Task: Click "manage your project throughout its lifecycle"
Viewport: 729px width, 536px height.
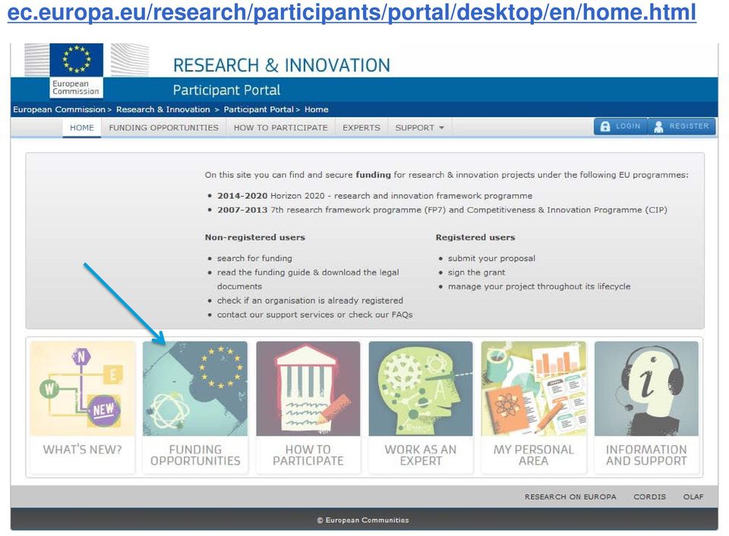Action: coord(539,286)
